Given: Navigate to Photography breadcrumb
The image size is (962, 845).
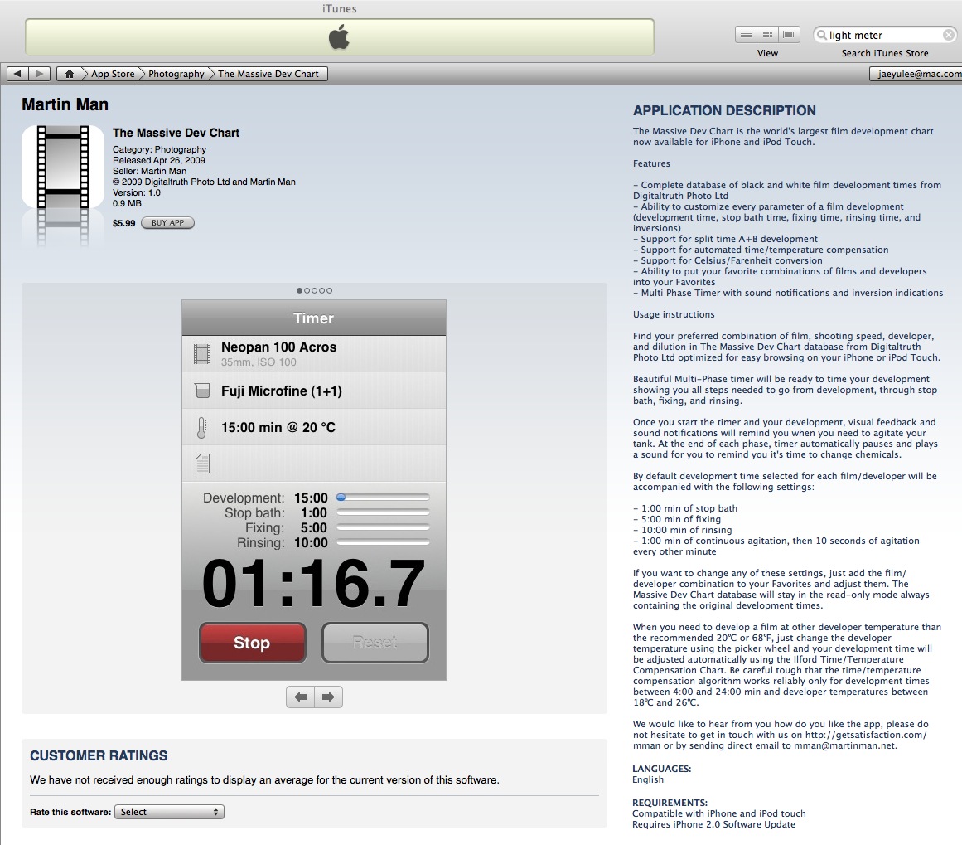Looking at the screenshot, I should [x=176, y=74].
